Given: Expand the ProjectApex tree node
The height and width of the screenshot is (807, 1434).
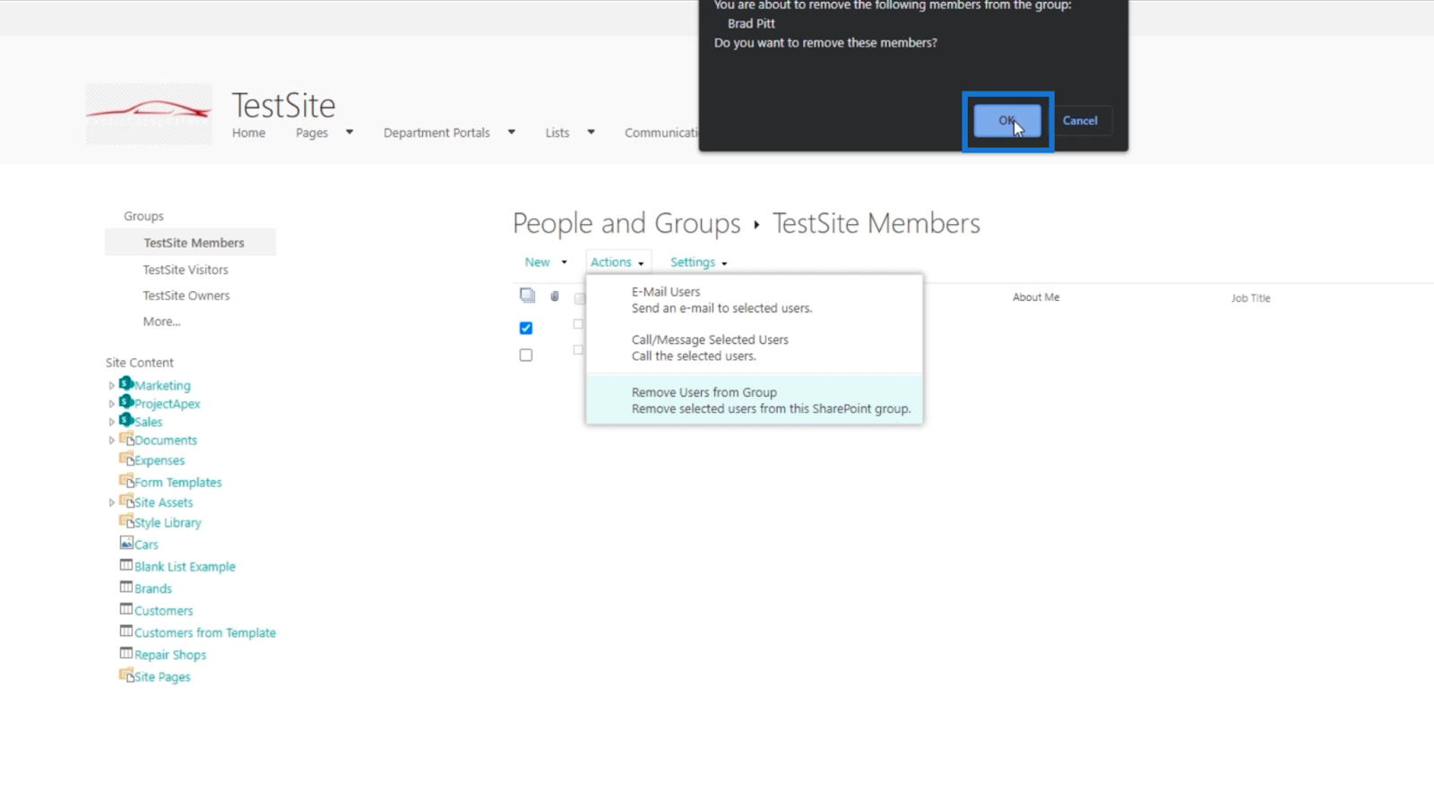Looking at the screenshot, I should click(x=112, y=404).
